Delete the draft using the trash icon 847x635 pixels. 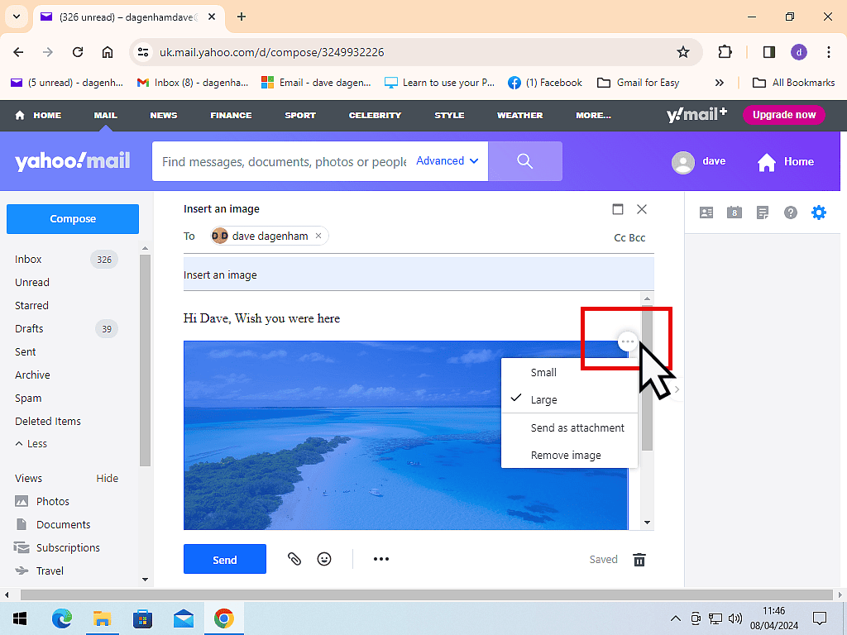639,560
